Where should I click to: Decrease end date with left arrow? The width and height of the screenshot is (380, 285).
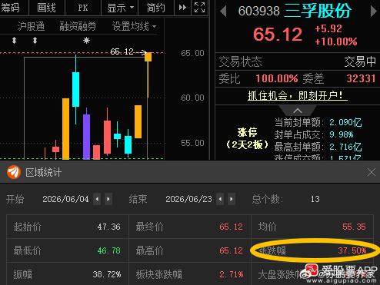tap(220, 199)
